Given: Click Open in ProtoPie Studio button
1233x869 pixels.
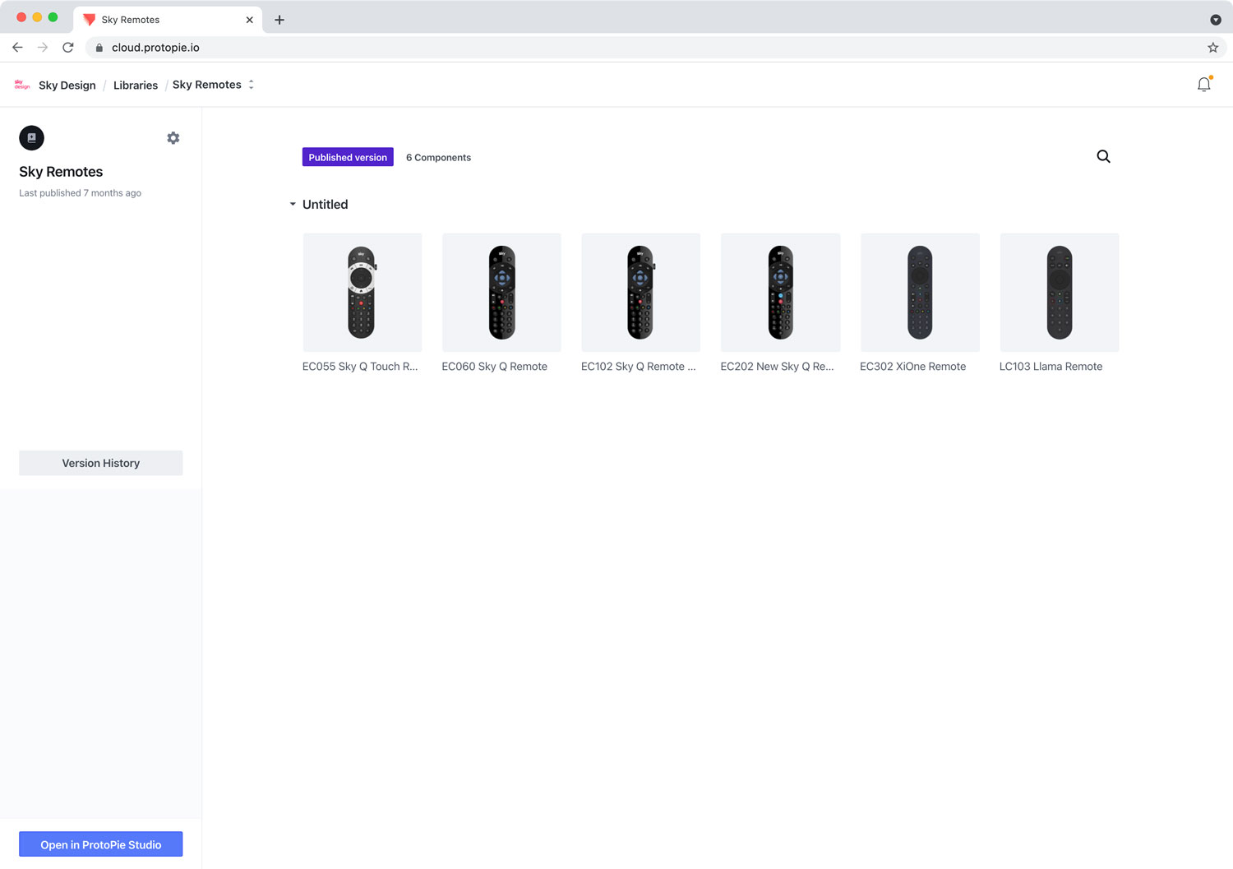Looking at the screenshot, I should pyautogui.click(x=101, y=844).
